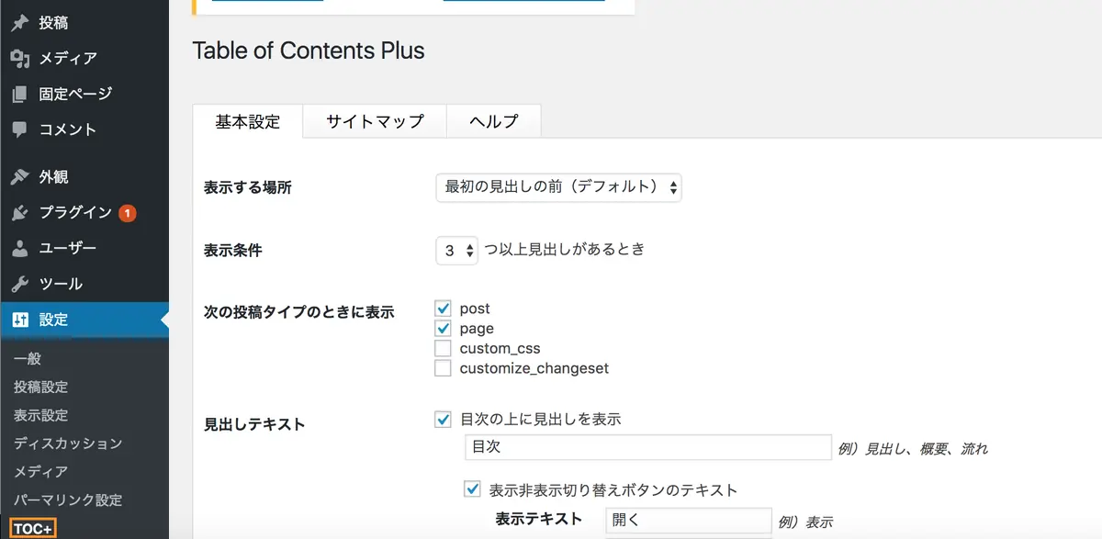Click the 固定ページ pages icon
Viewport: 1102px width, 539px height.
click(19, 95)
